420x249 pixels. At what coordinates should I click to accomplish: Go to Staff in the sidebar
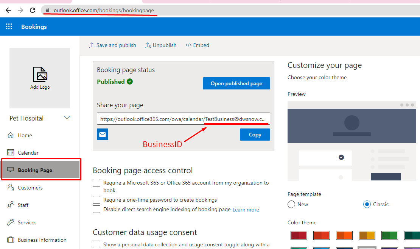tap(23, 205)
